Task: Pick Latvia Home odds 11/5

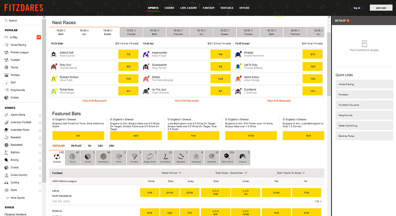Action: pos(149,193)
